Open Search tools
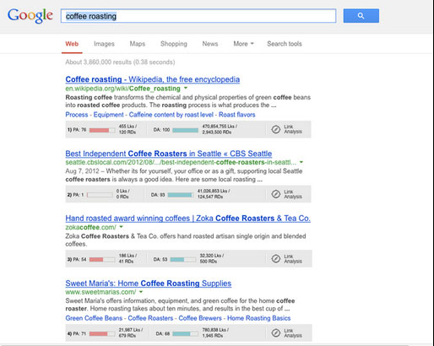 pos(285,44)
